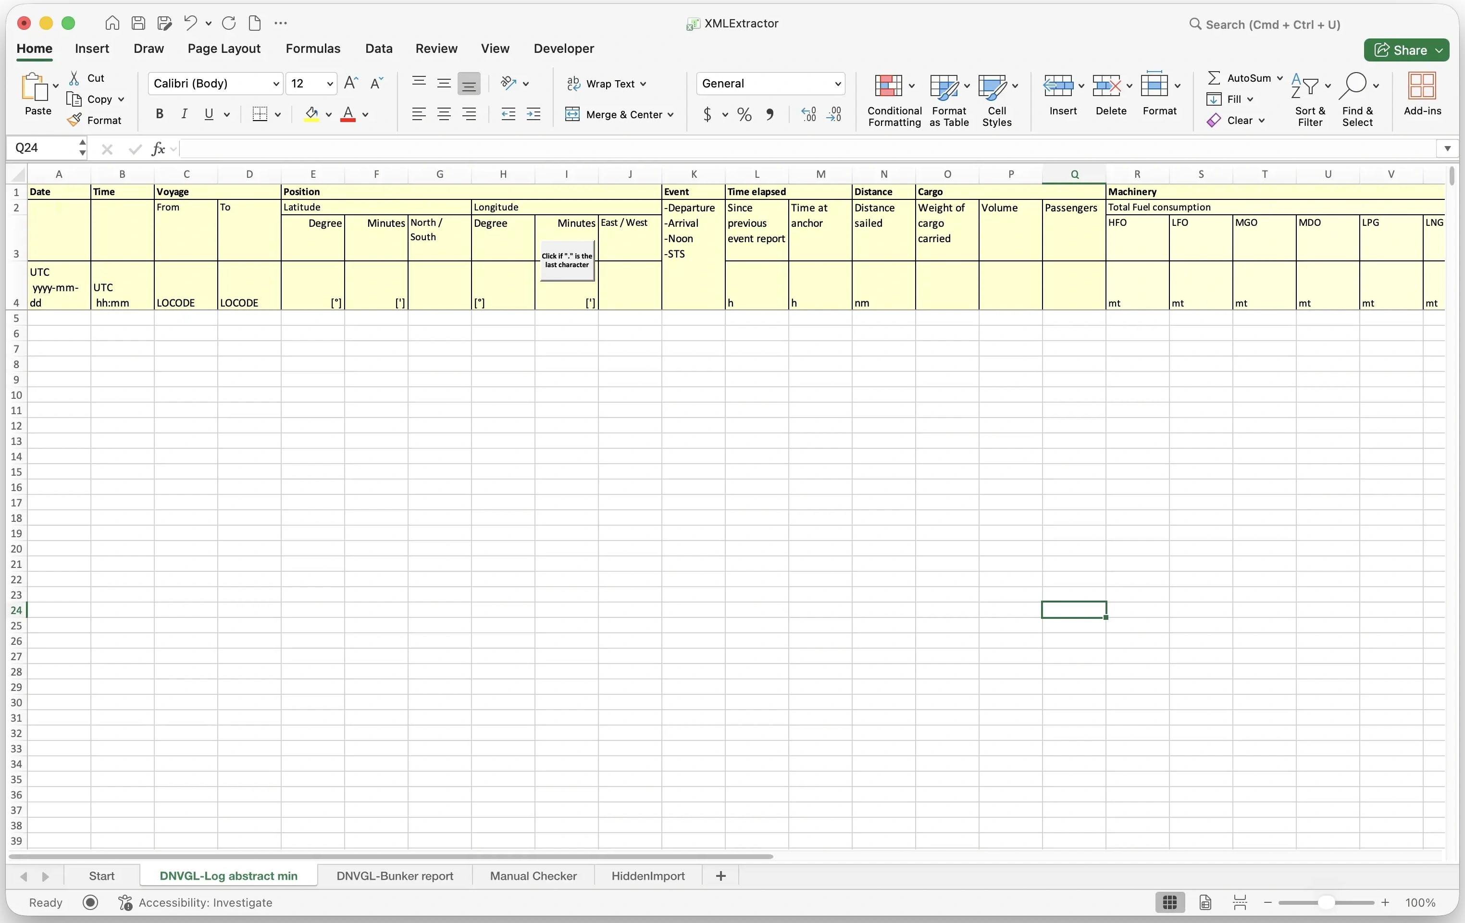Switch to the DNVGL-Bunker report sheet tab

click(394, 875)
